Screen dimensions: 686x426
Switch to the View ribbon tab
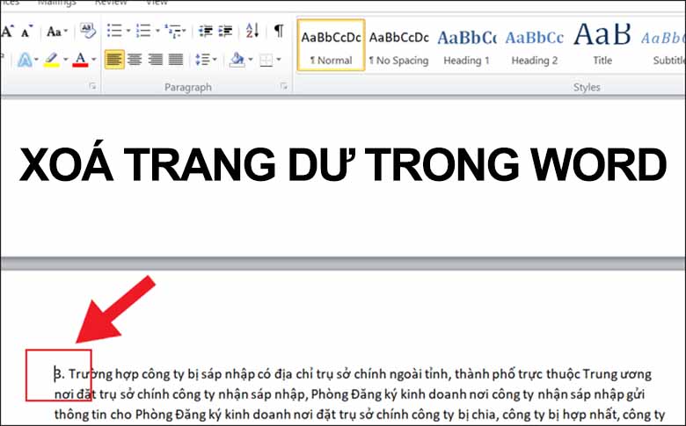coord(157,3)
